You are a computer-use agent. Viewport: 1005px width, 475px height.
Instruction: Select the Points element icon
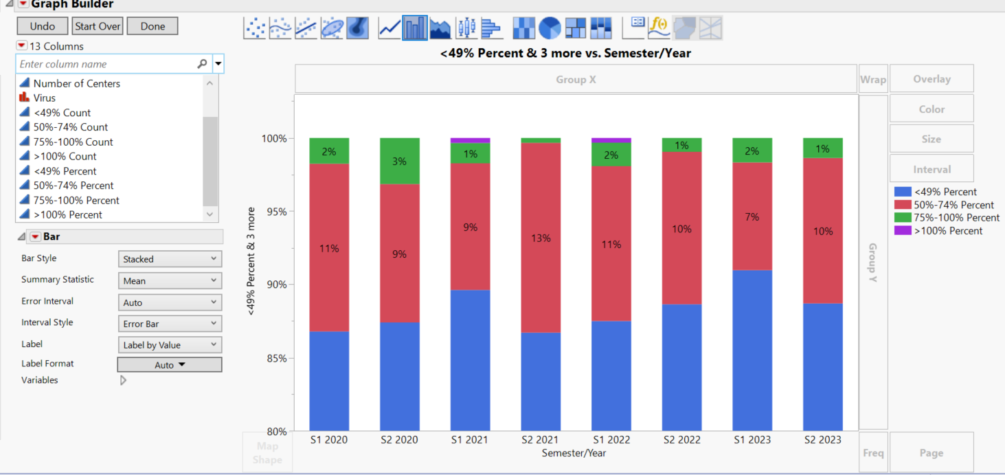(x=255, y=27)
